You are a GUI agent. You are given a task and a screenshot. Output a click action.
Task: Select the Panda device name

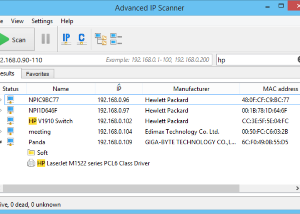(x=37, y=142)
